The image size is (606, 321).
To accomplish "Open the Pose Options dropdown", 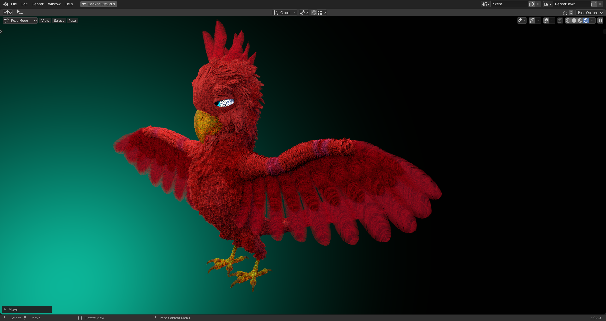I will tap(589, 13).
